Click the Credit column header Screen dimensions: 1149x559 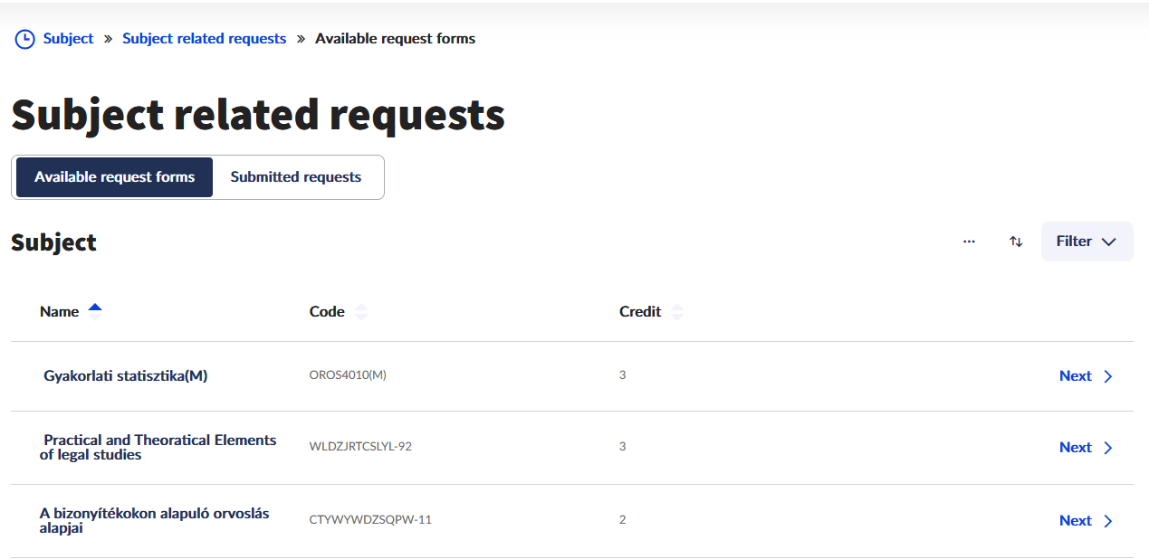(x=640, y=312)
